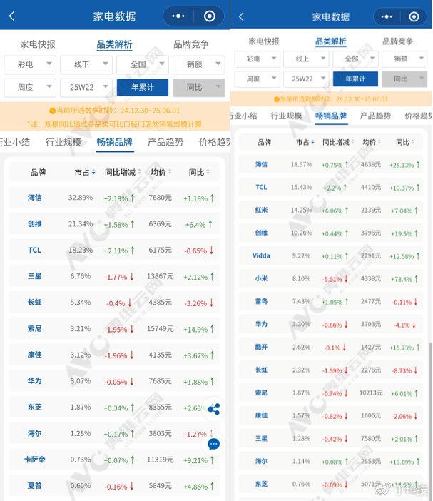The height and width of the screenshot is (501, 433).
Task: Open 酷开 brand link in right table
Action: click(x=261, y=347)
